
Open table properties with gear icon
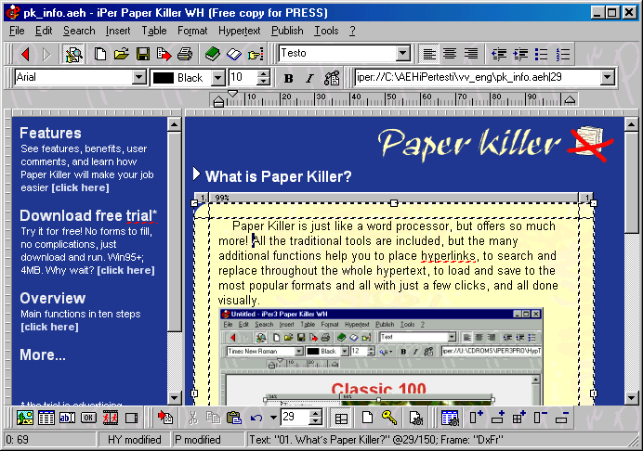pyautogui.click(x=450, y=418)
